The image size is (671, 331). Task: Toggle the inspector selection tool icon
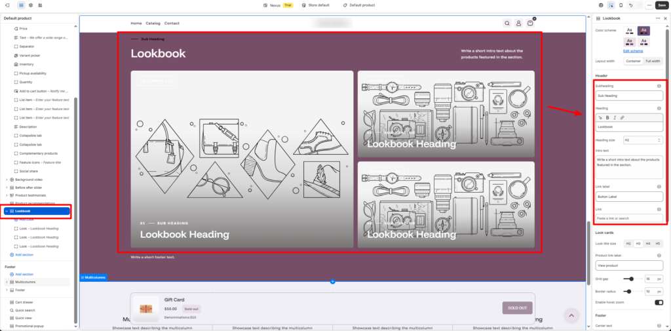(x=611, y=5)
